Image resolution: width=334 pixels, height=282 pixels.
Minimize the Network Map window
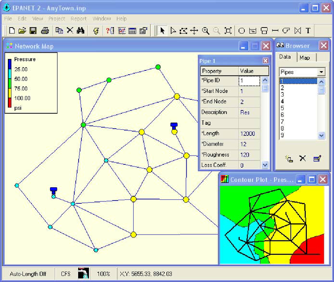tap(243, 46)
